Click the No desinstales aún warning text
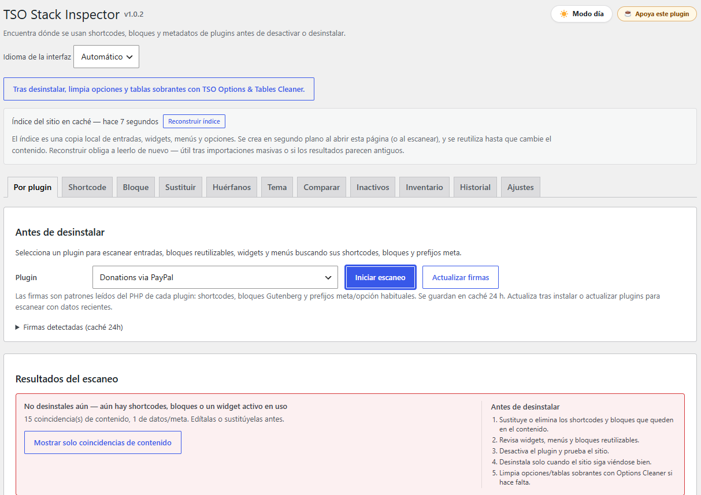 pos(155,407)
